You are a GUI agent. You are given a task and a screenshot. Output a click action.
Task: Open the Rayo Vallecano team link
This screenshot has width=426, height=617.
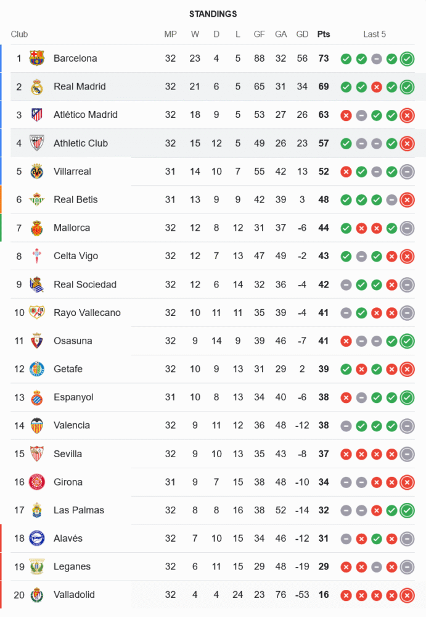point(87,313)
